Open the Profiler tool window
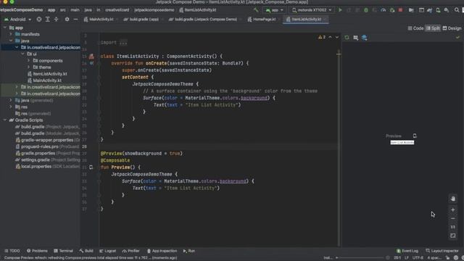464x261 pixels. point(130,251)
